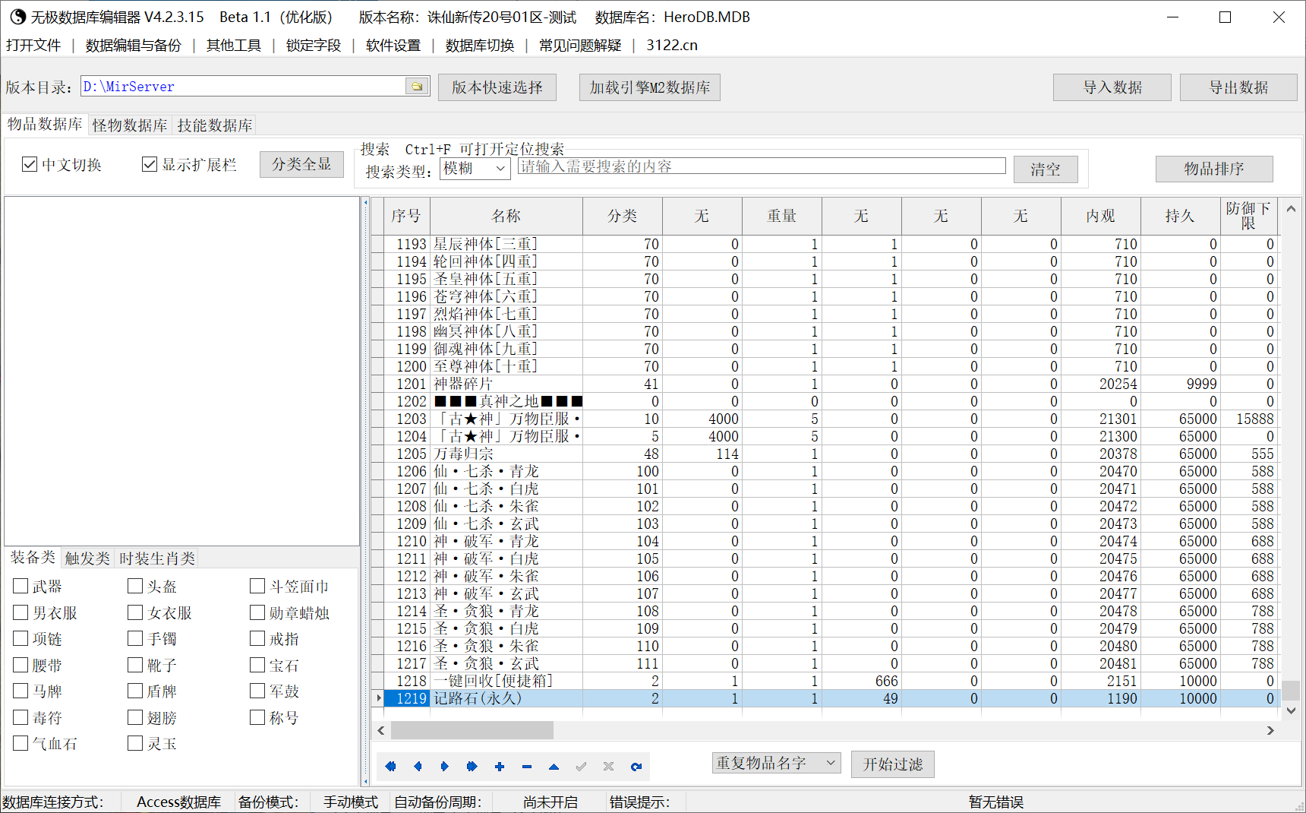Edit record with up-triangle icon
This screenshot has width=1306, height=813.
[x=554, y=767]
